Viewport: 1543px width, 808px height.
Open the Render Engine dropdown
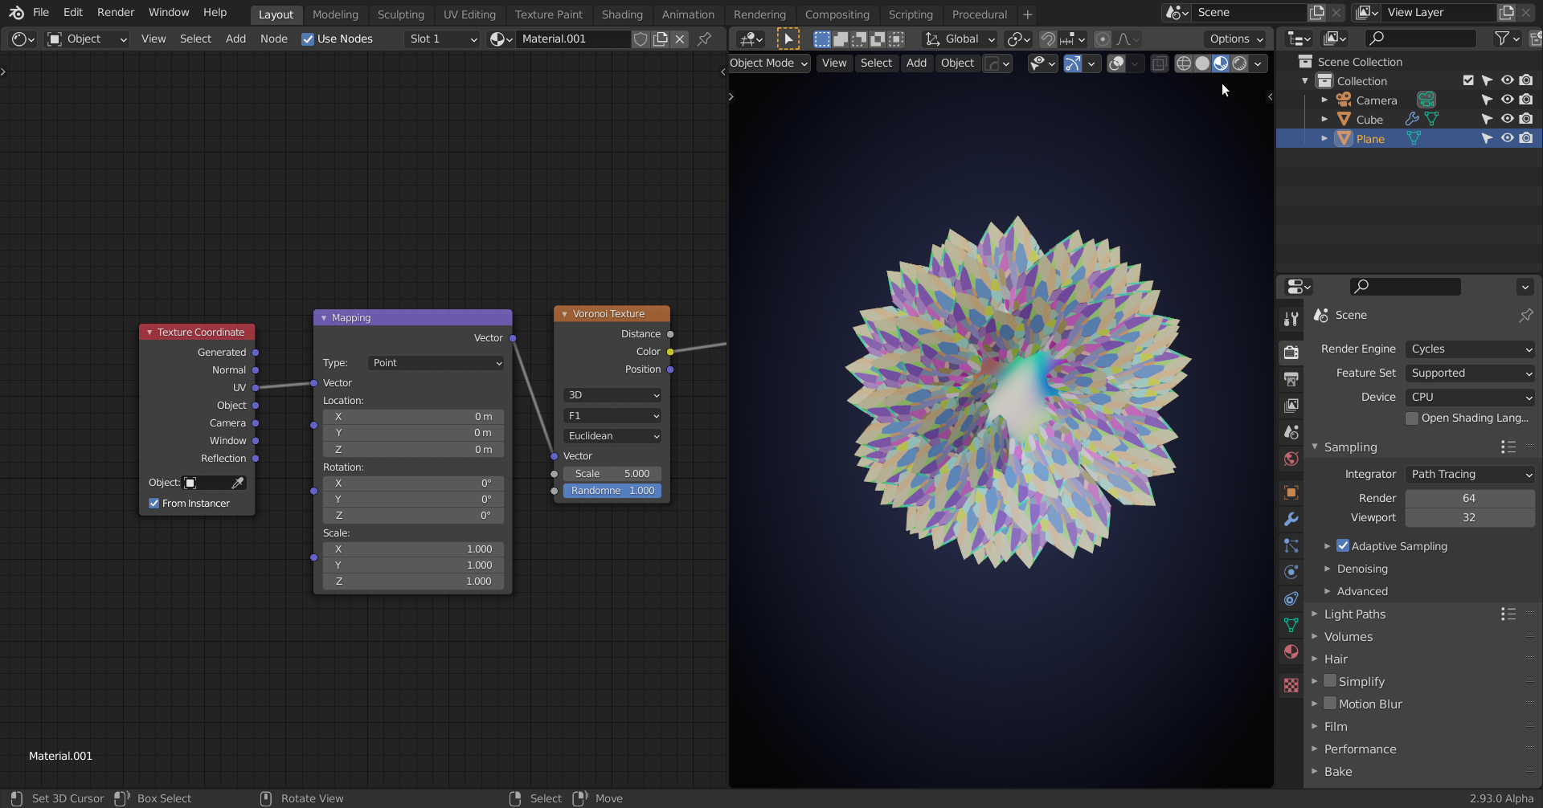(x=1470, y=349)
